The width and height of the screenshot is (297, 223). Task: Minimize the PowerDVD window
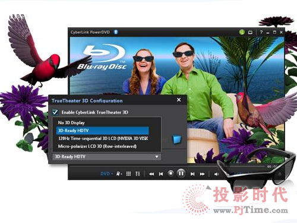pyautogui.click(x=268, y=33)
